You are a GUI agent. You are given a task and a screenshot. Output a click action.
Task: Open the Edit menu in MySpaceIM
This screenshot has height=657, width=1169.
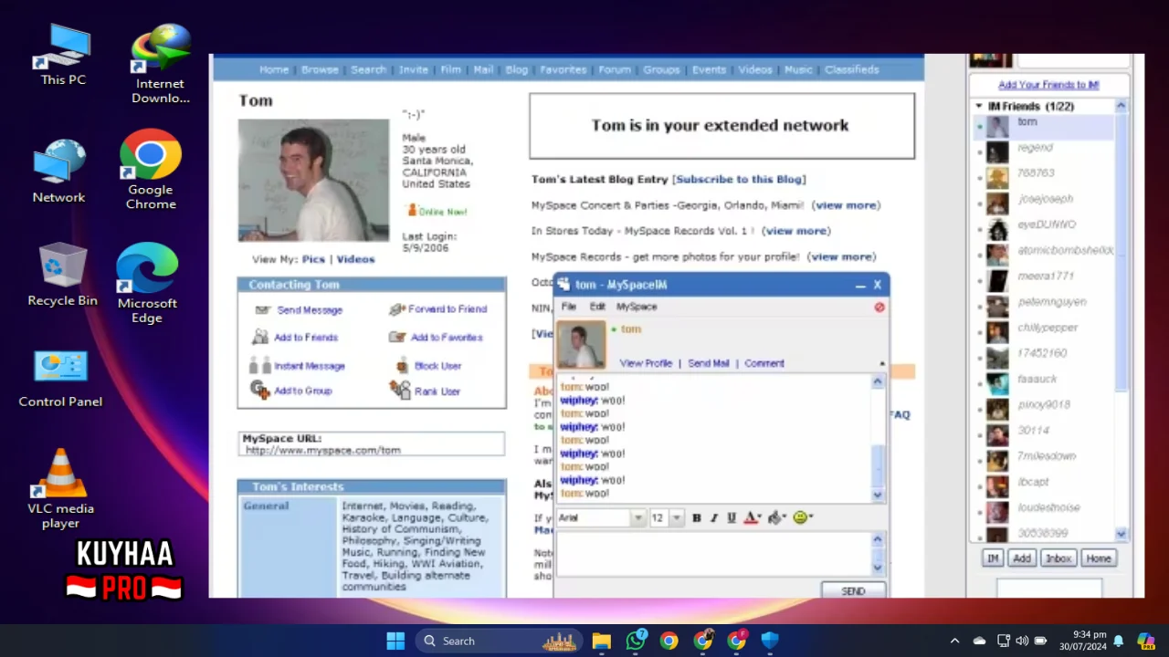coord(597,307)
